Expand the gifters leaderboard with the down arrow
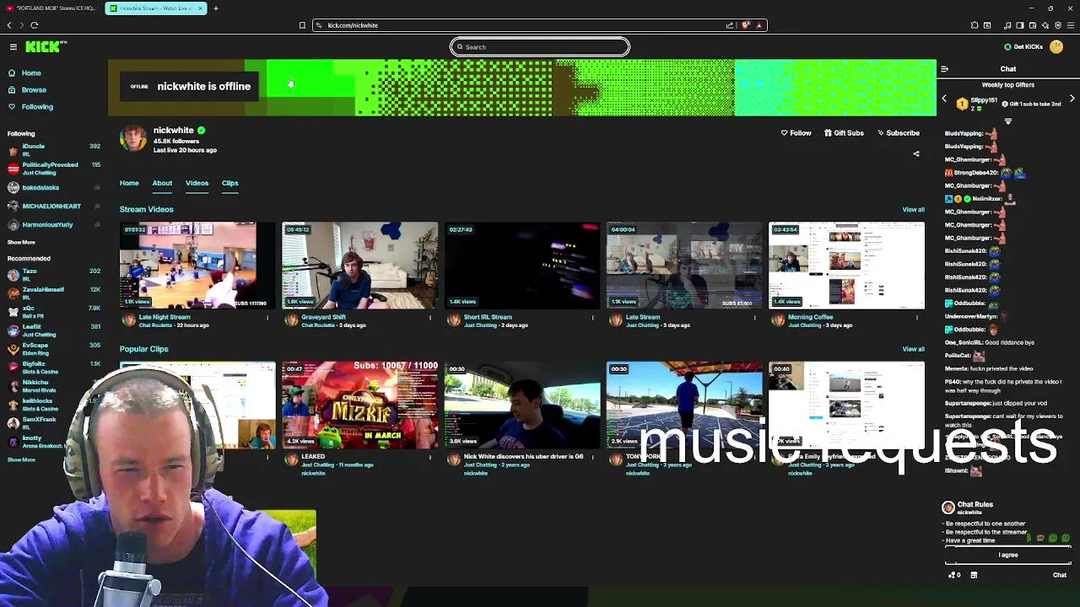Screen dimensions: 1080x607 pos(1007,121)
